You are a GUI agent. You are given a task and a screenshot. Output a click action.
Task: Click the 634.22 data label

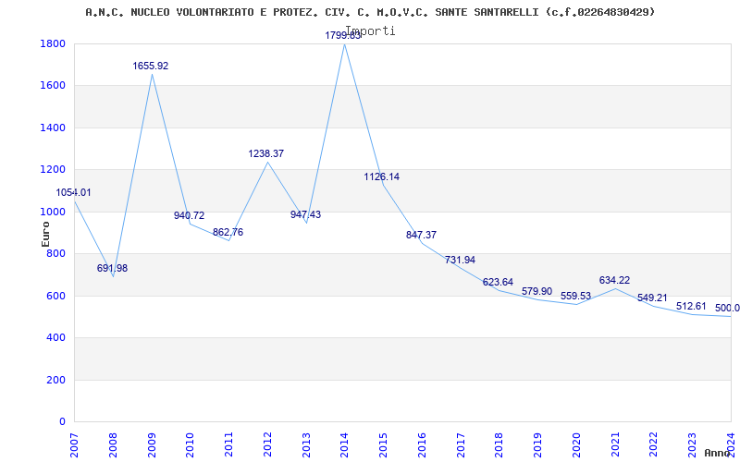[x=614, y=281]
